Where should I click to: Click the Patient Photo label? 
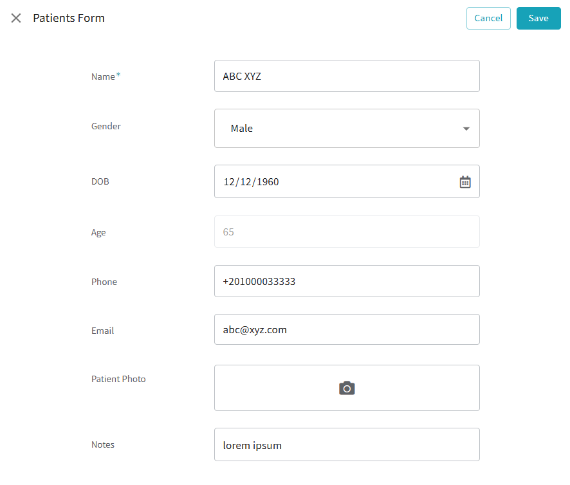118,379
